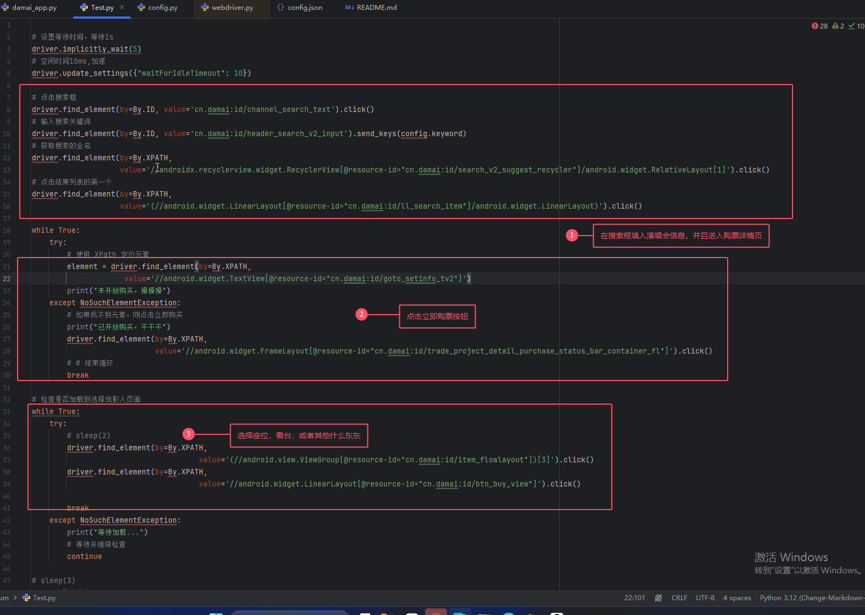Click the yellow warnings indicator showing 2
865x615 pixels.
[x=838, y=26]
